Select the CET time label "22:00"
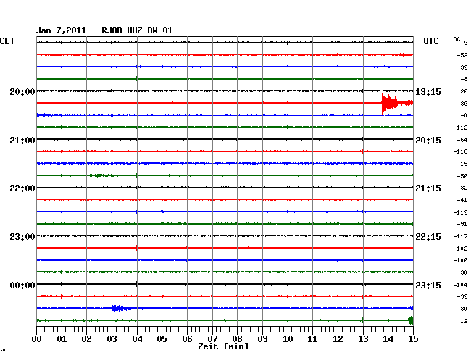Screen dimensions: 471x358 pos(22,188)
